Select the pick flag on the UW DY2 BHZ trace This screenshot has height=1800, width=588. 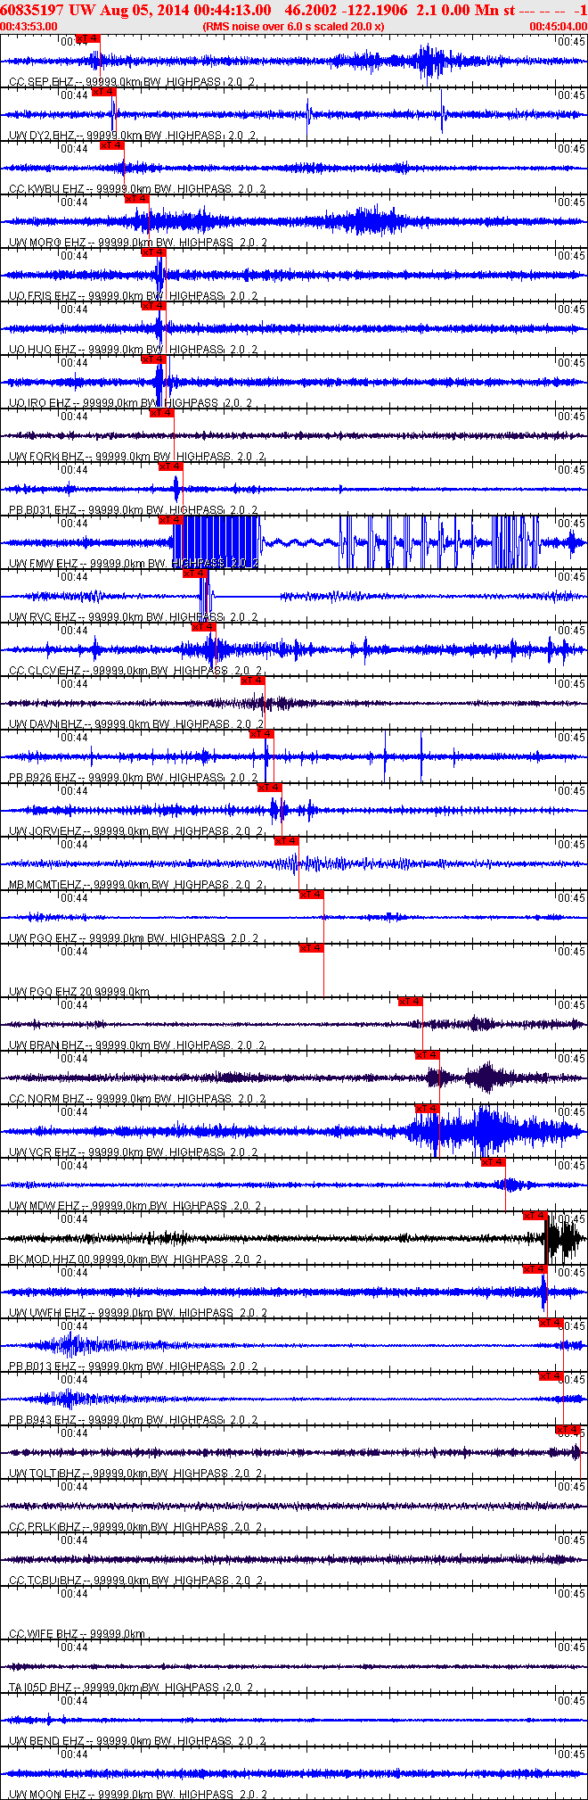pyautogui.click(x=104, y=92)
